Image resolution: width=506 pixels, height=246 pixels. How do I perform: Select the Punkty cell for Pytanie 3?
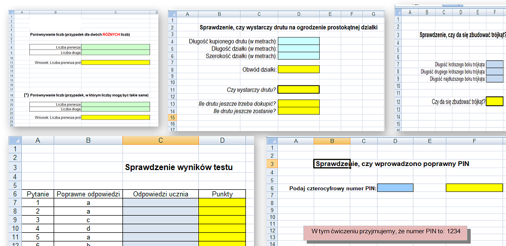tap(222, 221)
